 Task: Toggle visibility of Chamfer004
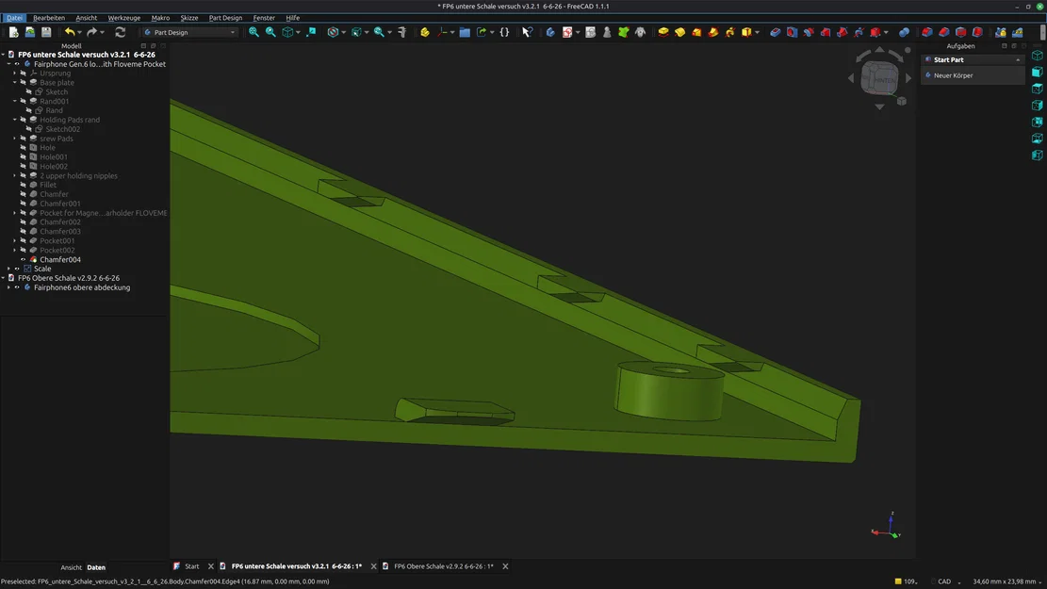point(24,260)
